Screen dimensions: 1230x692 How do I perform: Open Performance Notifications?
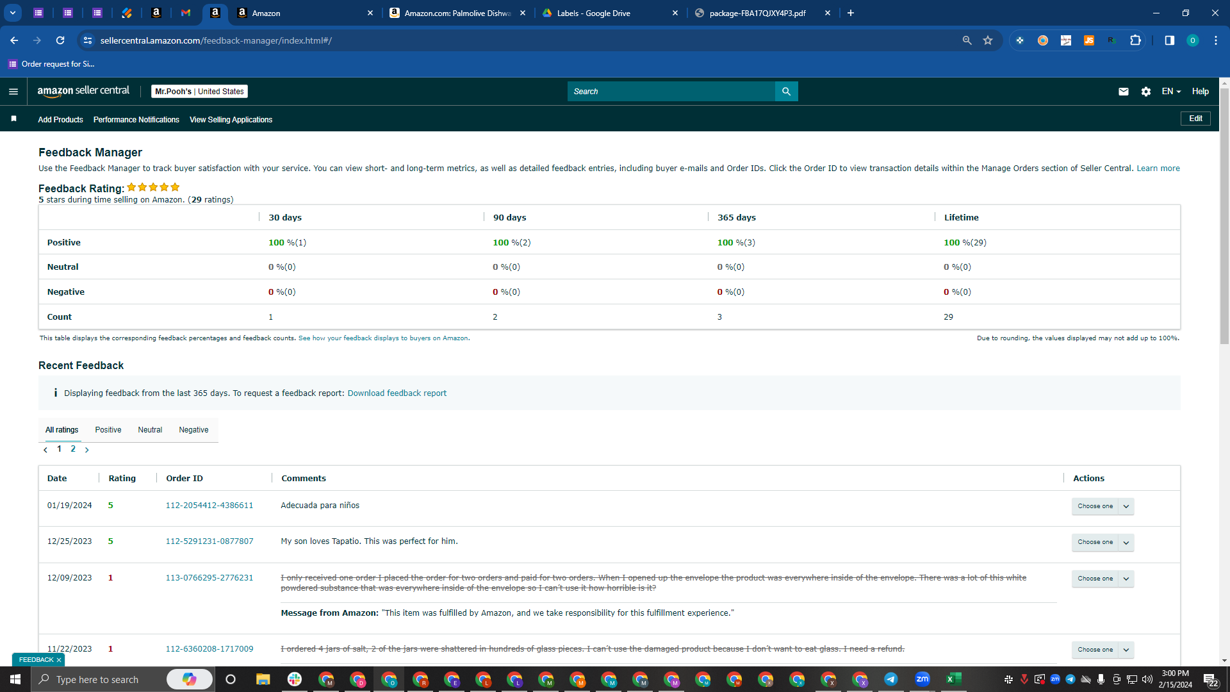click(136, 120)
